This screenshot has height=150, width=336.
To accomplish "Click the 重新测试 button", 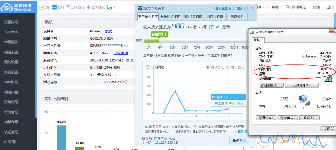I will (239, 140).
